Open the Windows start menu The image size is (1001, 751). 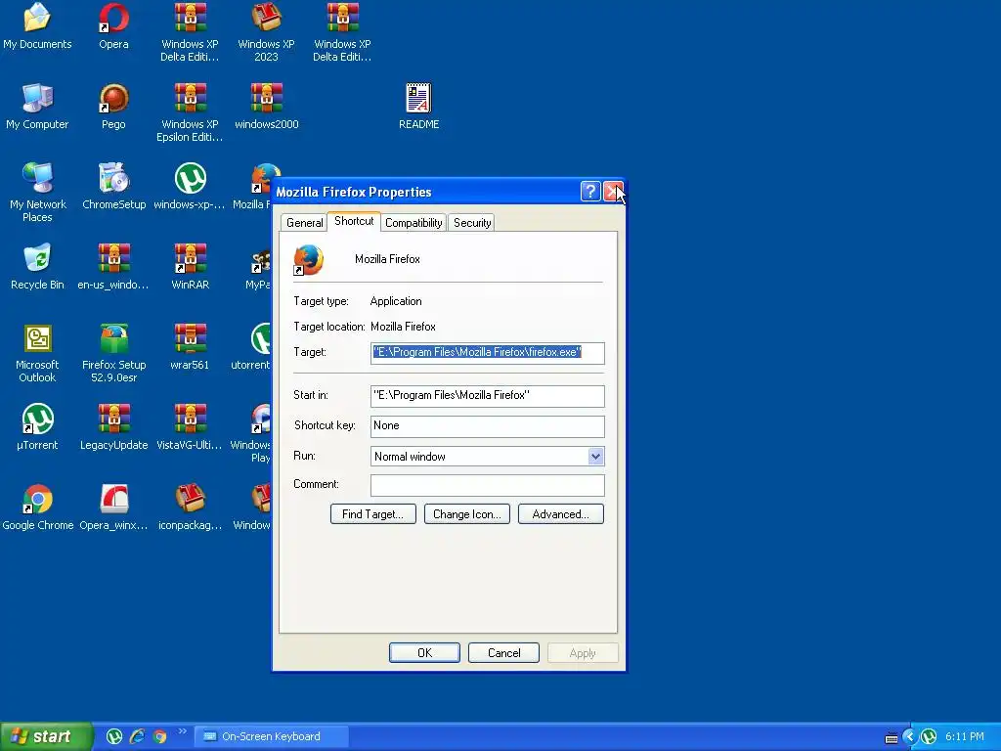tap(45, 736)
